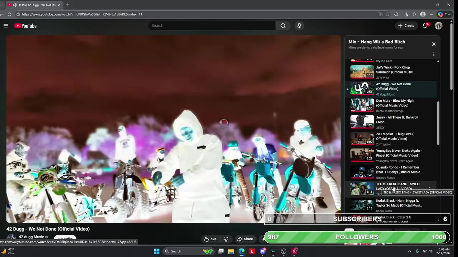Open the red L app on taskbar

pos(252,251)
